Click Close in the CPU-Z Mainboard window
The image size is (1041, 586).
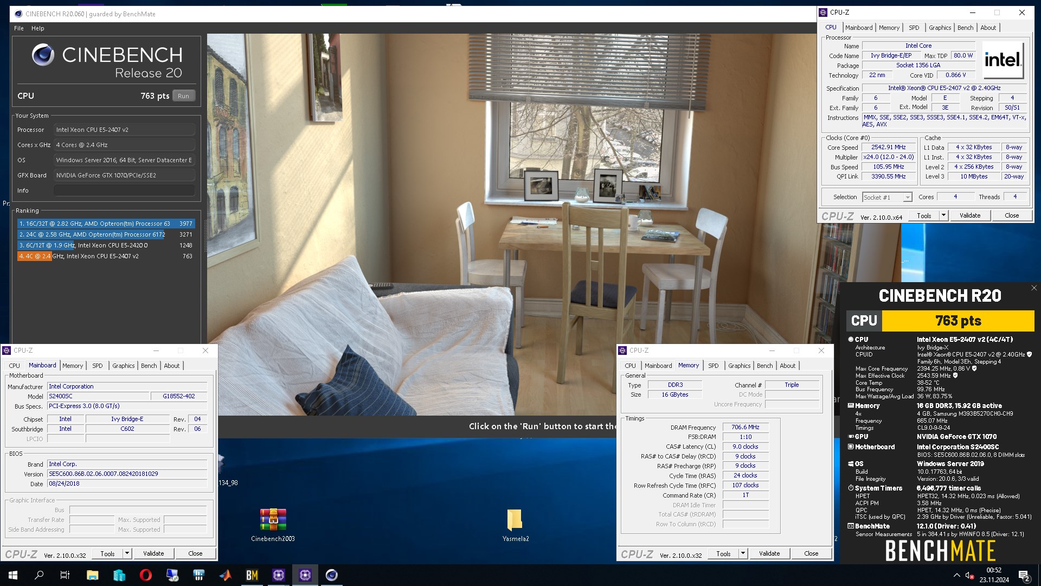(x=195, y=553)
